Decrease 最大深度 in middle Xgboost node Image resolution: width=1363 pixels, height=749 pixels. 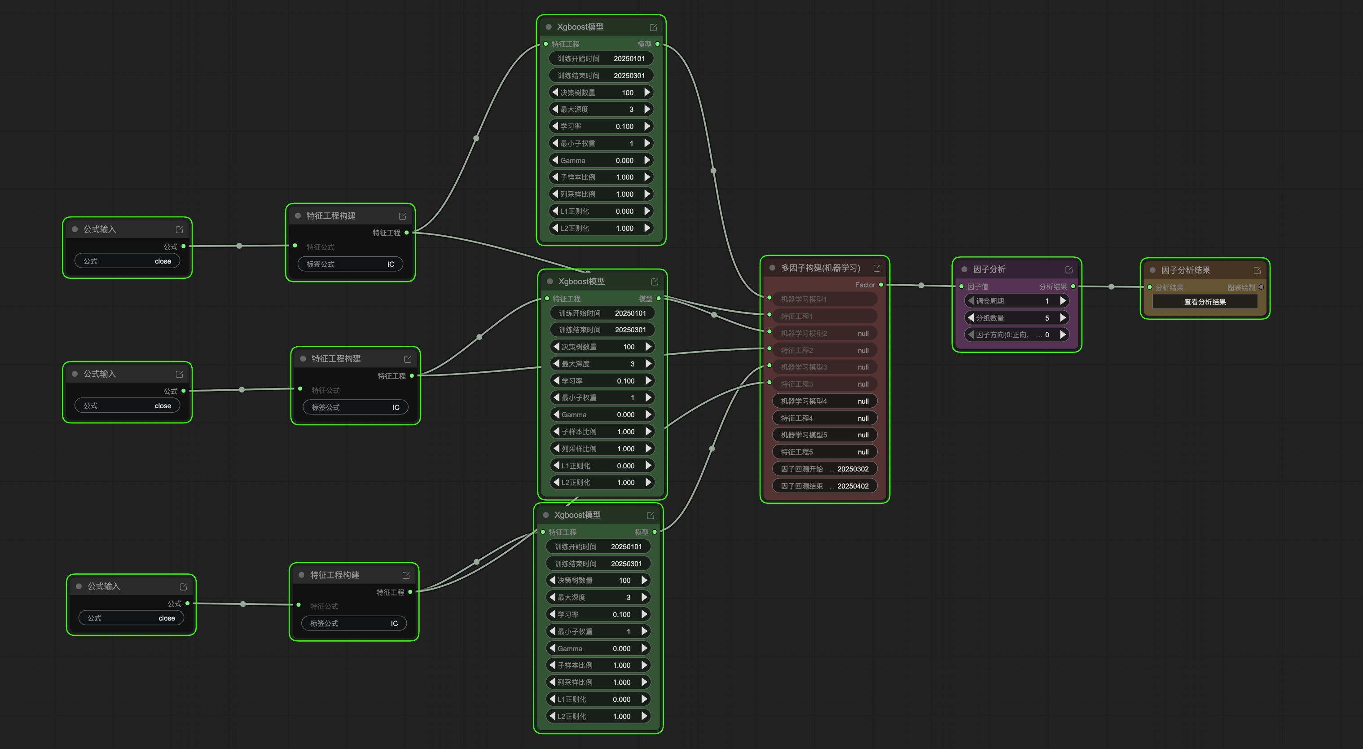point(556,364)
